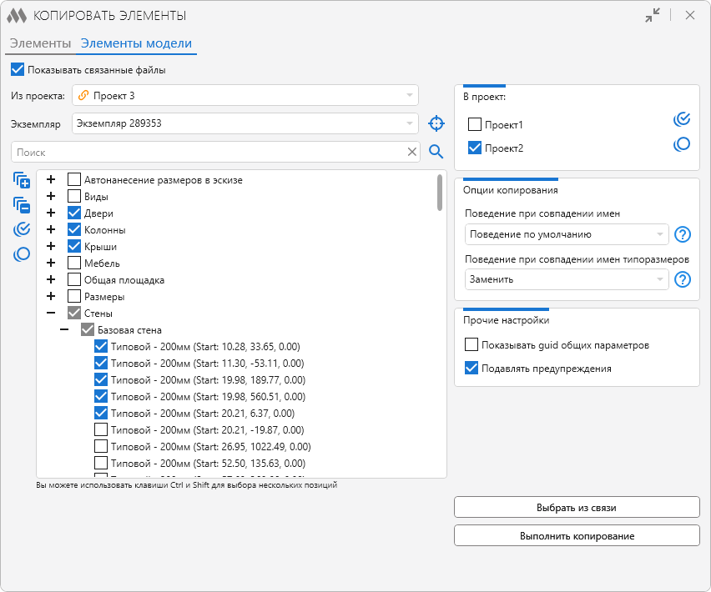Click the expand all tree nodes icon

[x=22, y=181]
